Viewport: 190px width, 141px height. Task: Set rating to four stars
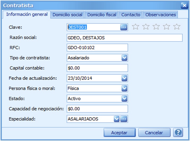pos(166,26)
